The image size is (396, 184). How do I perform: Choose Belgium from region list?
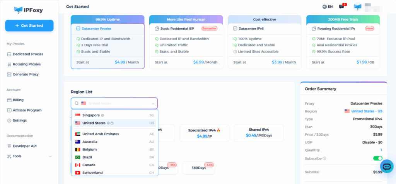(x=114, y=150)
